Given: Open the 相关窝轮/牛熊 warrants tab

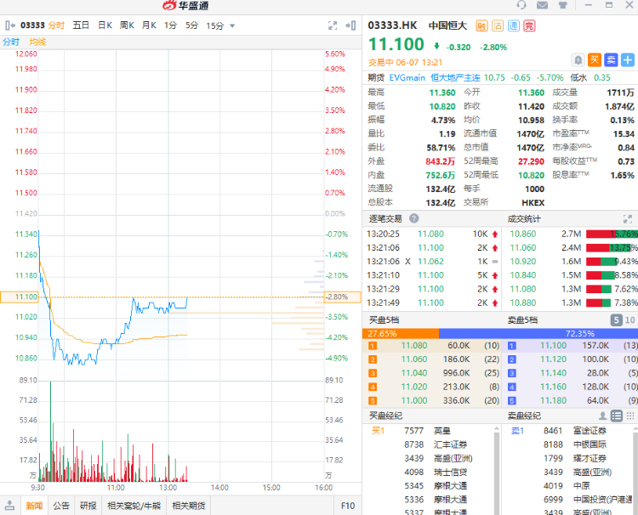Looking at the screenshot, I should pos(134,506).
